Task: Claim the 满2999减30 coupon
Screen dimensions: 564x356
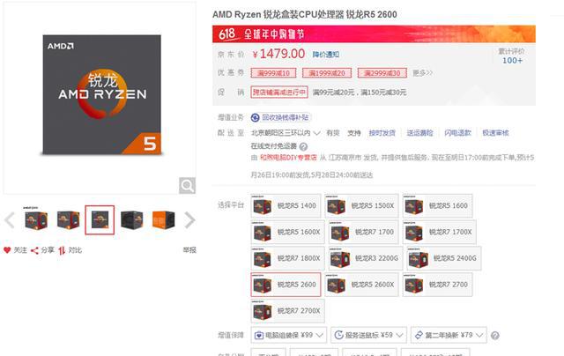Action: pyautogui.click(x=382, y=73)
